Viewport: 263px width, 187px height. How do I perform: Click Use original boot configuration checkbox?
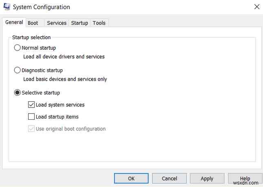click(31, 129)
